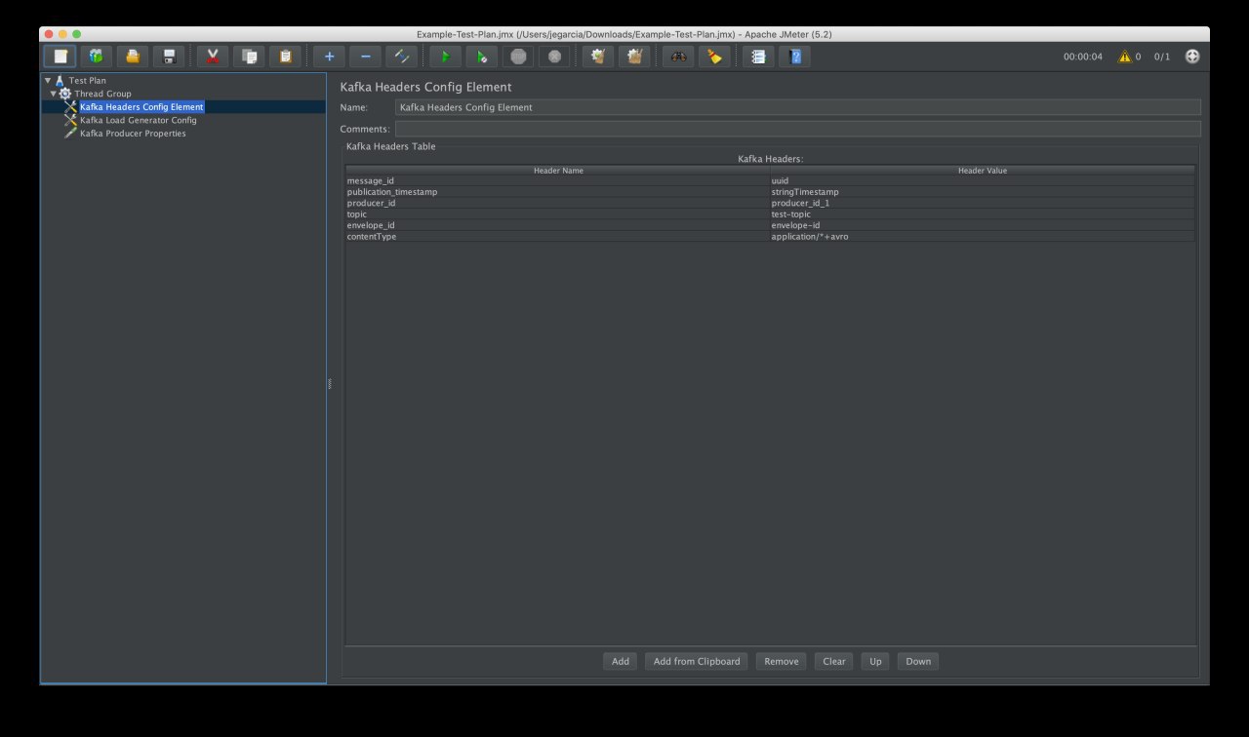Click the remote threads globe icon
Screen dimensions: 1249x737
coord(1192,57)
